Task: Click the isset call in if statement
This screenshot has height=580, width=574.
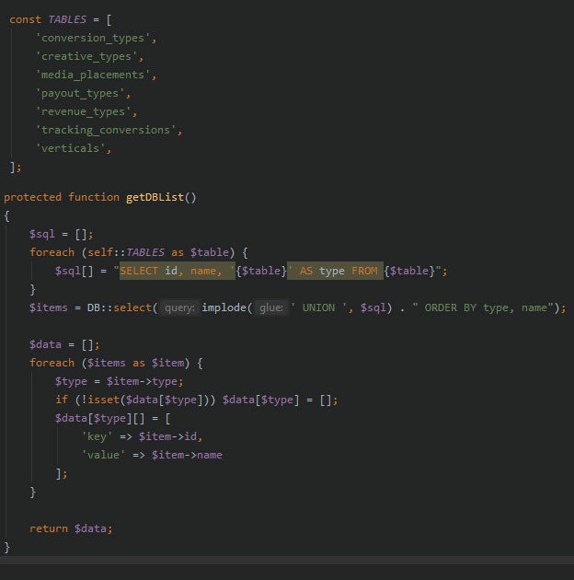Action: coord(104,400)
